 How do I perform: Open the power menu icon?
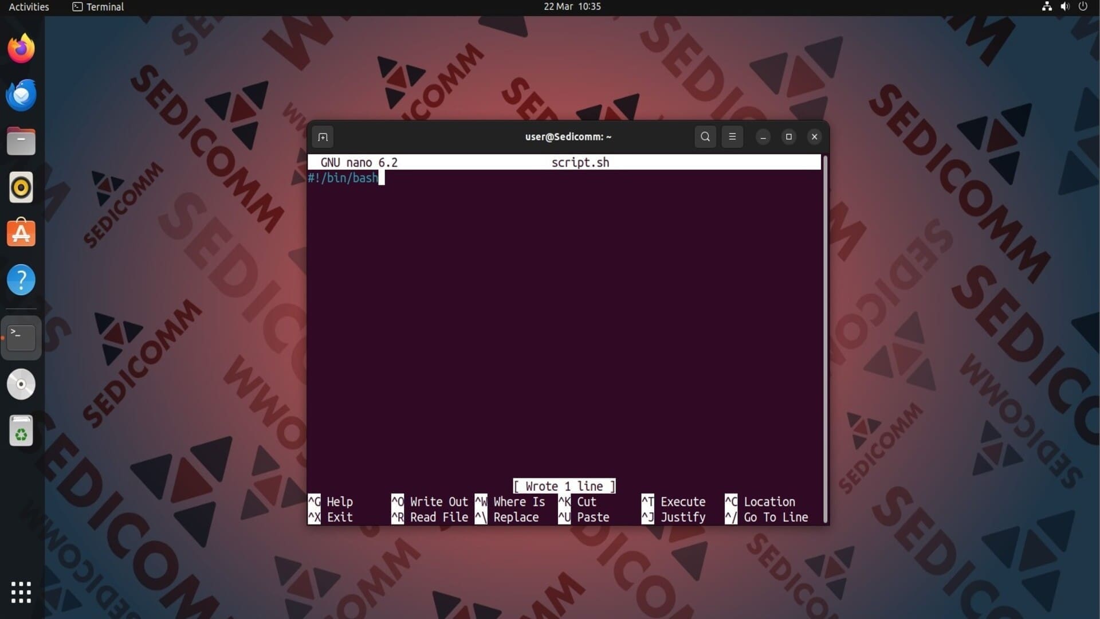1083,7
